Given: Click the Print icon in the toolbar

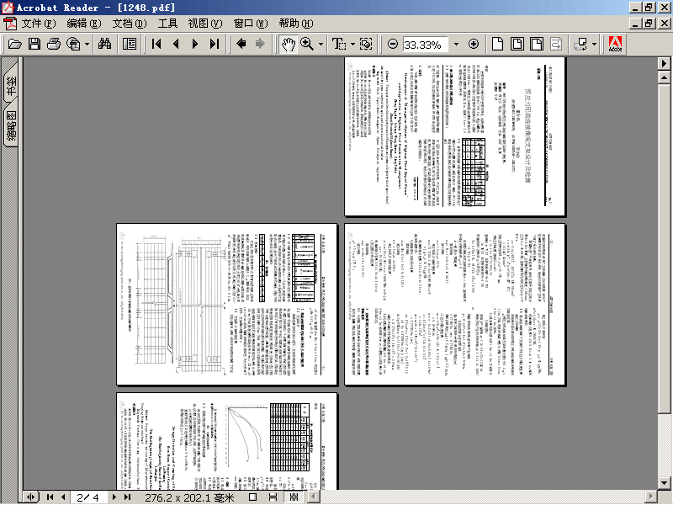Looking at the screenshot, I should (54, 44).
